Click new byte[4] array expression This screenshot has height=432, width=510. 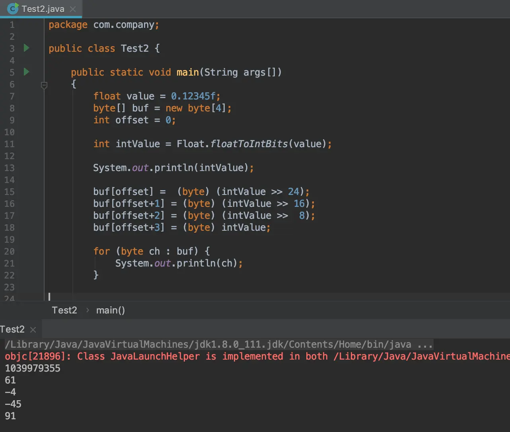[197, 108]
